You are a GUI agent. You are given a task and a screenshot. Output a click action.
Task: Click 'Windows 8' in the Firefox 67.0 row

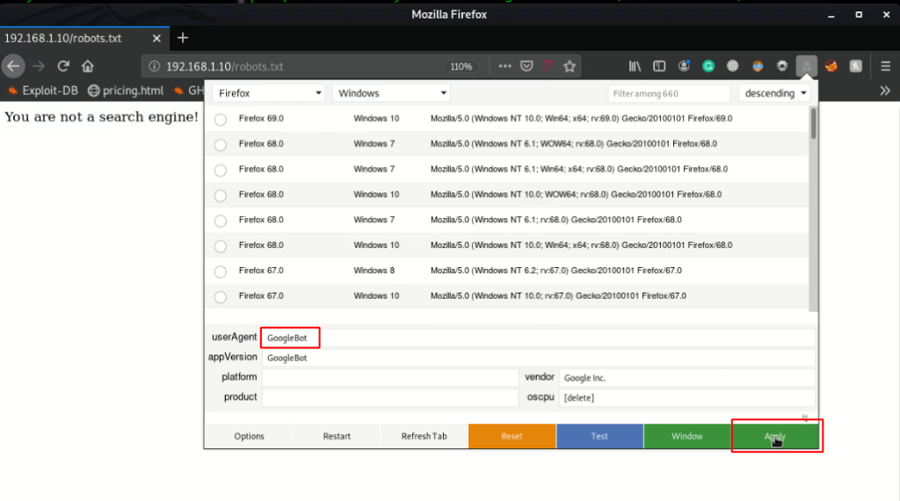[374, 271]
